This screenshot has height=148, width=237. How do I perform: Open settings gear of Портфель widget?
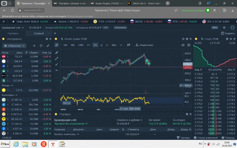click(x=187, y=114)
